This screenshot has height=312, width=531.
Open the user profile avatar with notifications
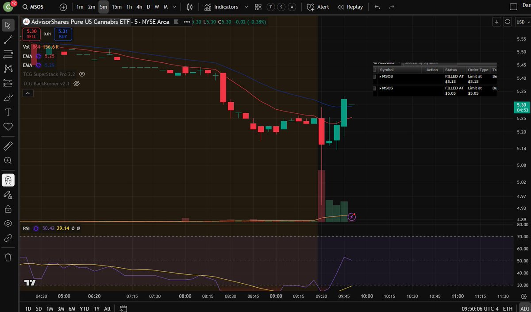(x=9, y=7)
